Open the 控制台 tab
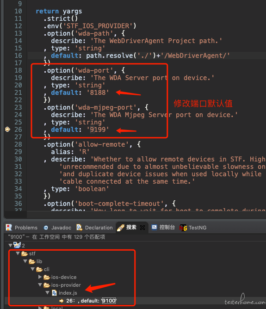This screenshot has width=266, height=309. (163, 228)
